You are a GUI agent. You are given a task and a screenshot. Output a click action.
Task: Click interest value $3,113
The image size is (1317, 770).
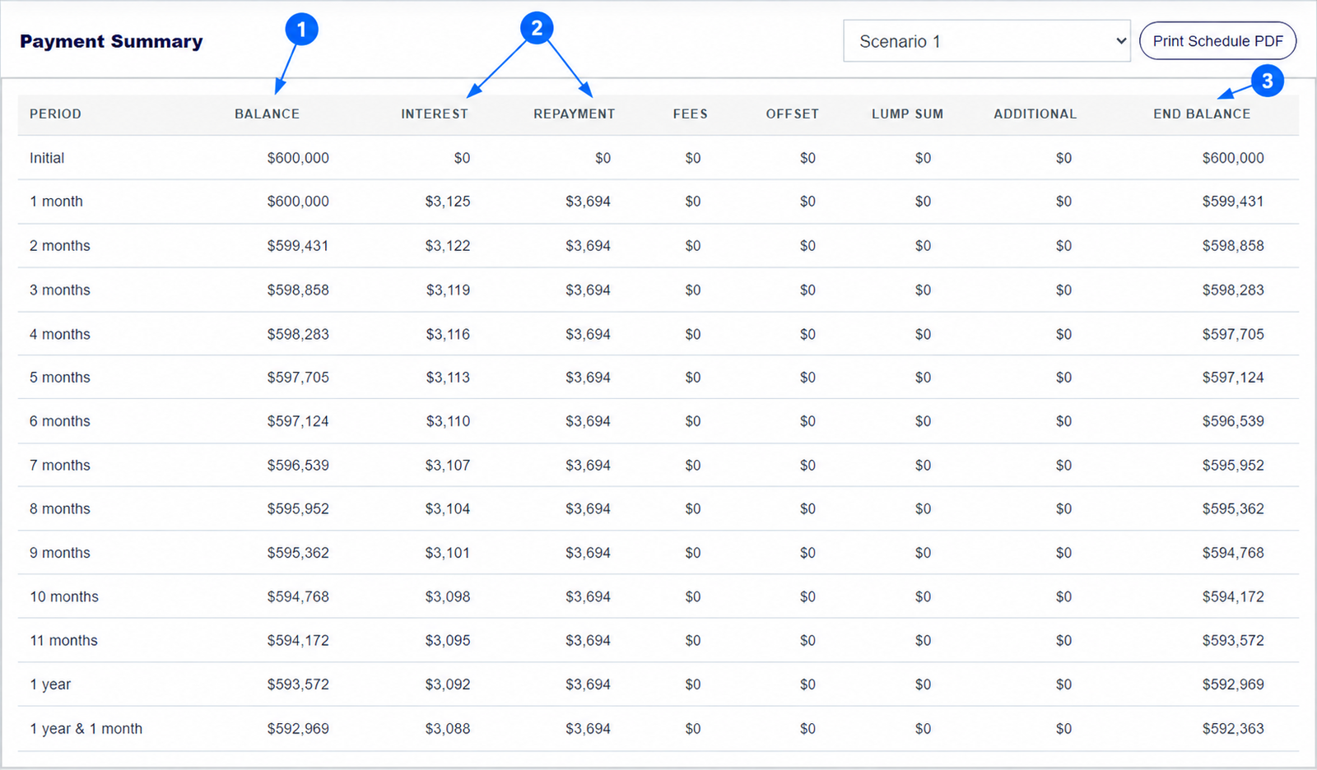(x=448, y=378)
